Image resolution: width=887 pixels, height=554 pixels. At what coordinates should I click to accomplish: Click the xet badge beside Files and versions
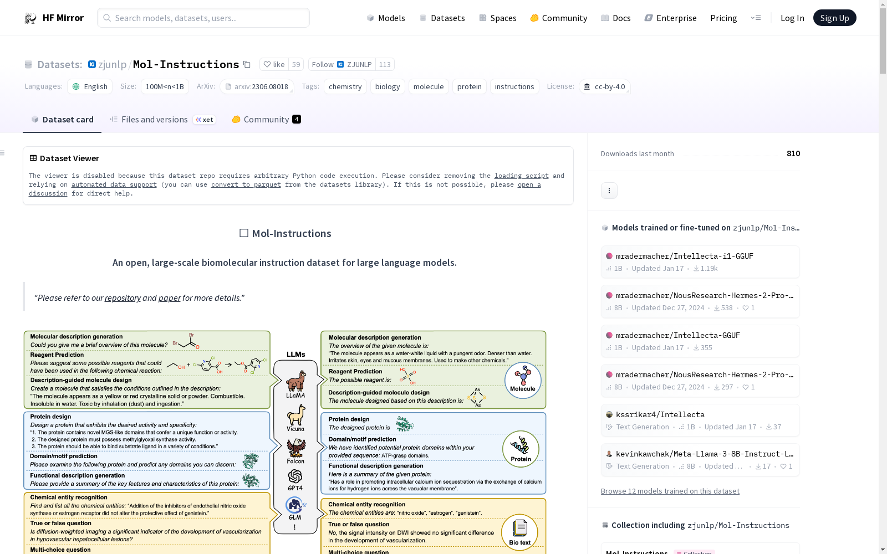point(204,120)
